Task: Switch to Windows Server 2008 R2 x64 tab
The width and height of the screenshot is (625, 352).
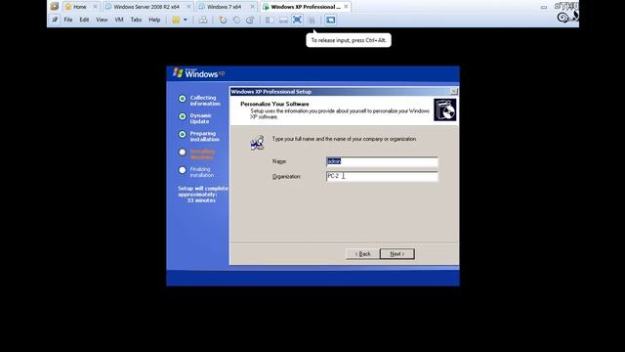Action: click(146, 7)
